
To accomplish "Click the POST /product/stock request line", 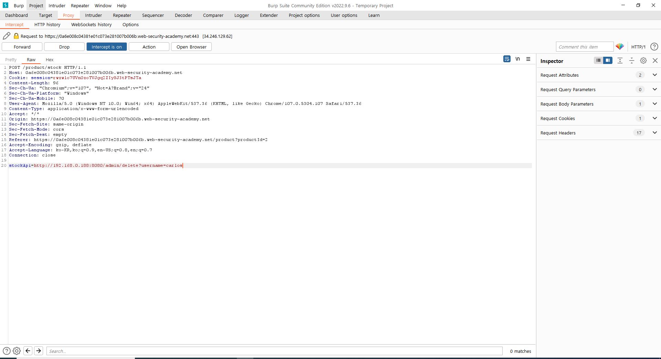I will click(48, 67).
